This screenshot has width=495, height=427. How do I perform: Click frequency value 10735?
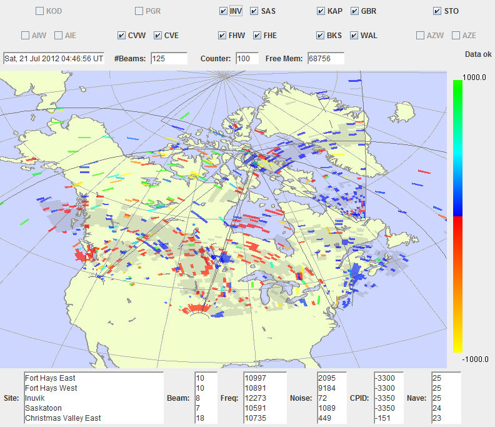point(256,418)
